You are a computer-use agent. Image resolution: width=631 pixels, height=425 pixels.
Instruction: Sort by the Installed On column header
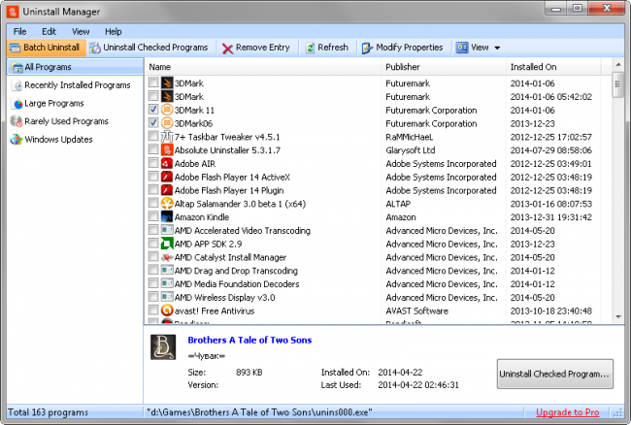pyautogui.click(x=553, y=67)
